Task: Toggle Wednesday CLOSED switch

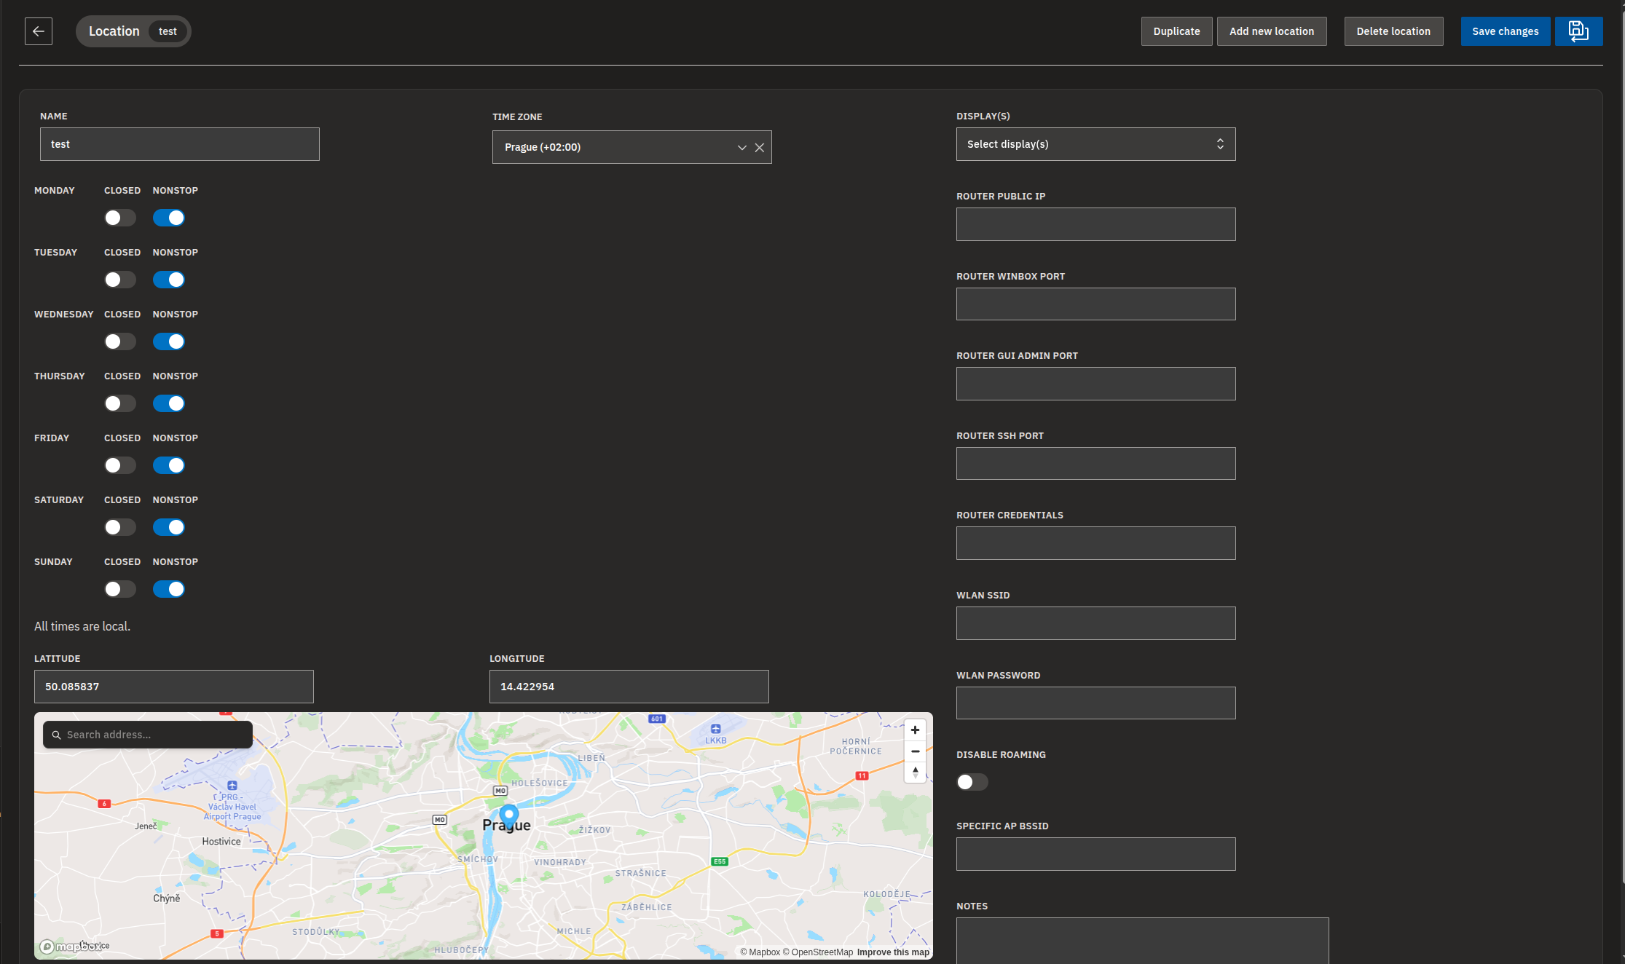Action: click(120, 341)
